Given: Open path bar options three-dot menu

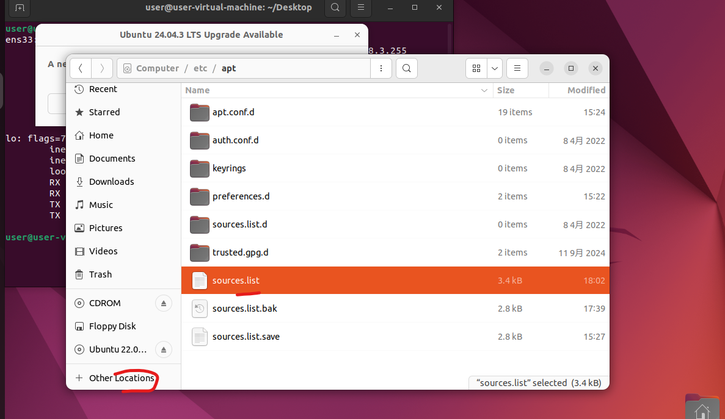Looking at the screenshot, I should point(381,68).
